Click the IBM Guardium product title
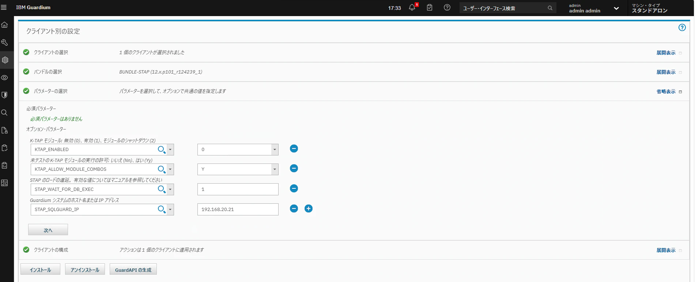The height and width of the screenshot is (282, 695). tap(33, 7)
